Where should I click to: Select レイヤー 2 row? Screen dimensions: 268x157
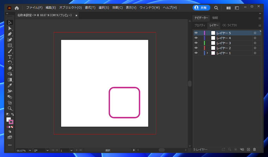tap(227, 48)
